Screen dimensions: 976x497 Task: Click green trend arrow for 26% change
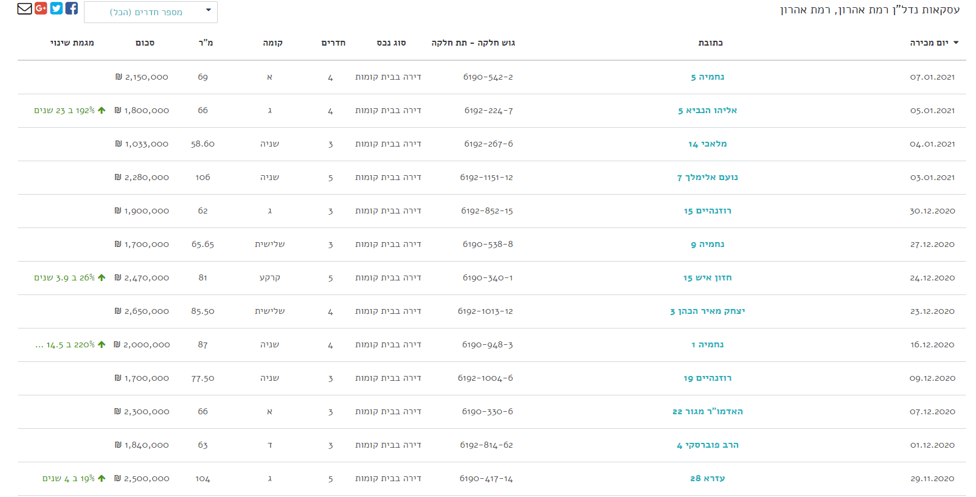102,278
